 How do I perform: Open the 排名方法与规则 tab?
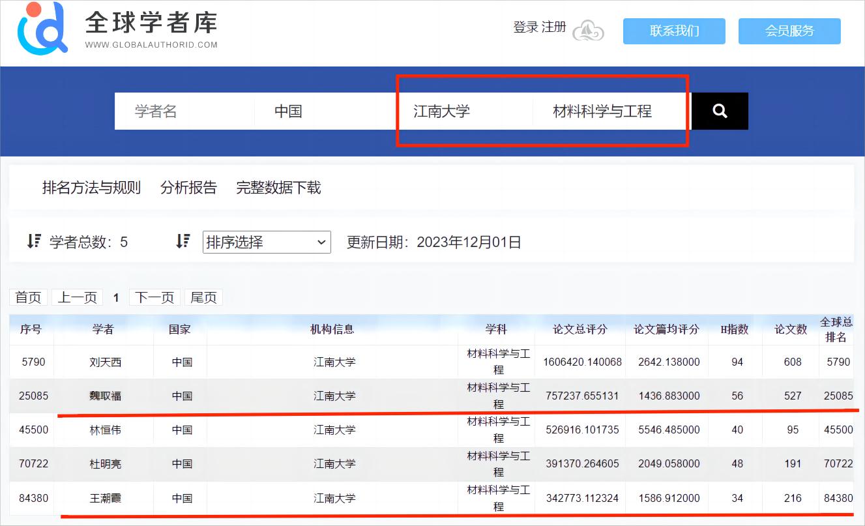point(91,188)
